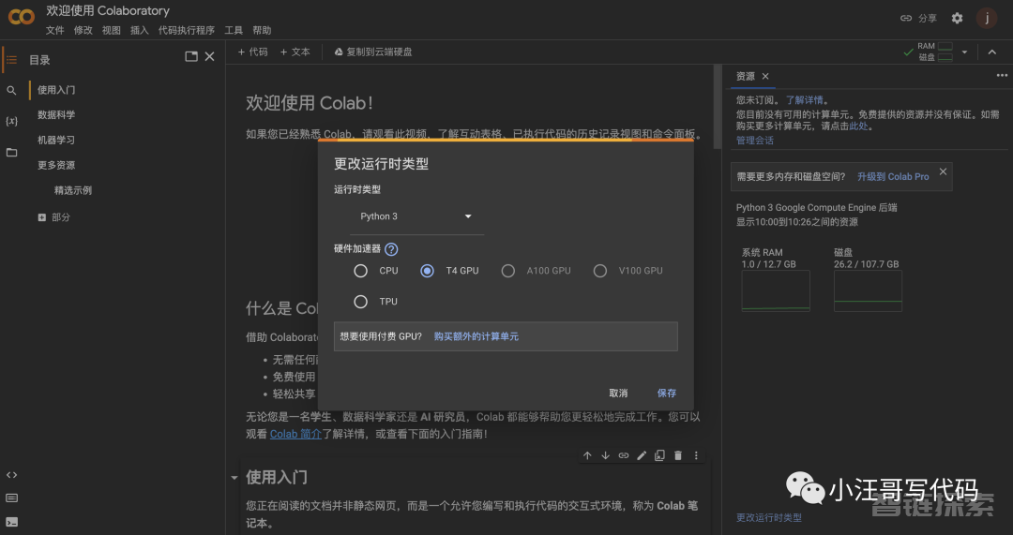Open the 文件 menu
Viewport: 1013px width, 535px height.
(55, 30)
